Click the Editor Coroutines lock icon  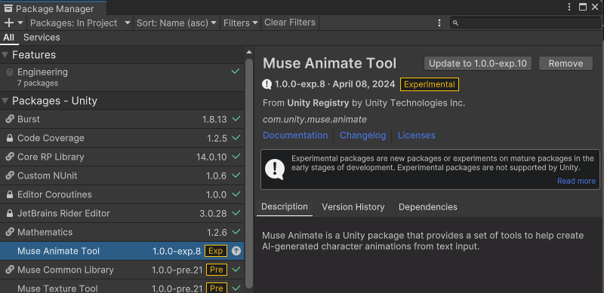point(10,194)
